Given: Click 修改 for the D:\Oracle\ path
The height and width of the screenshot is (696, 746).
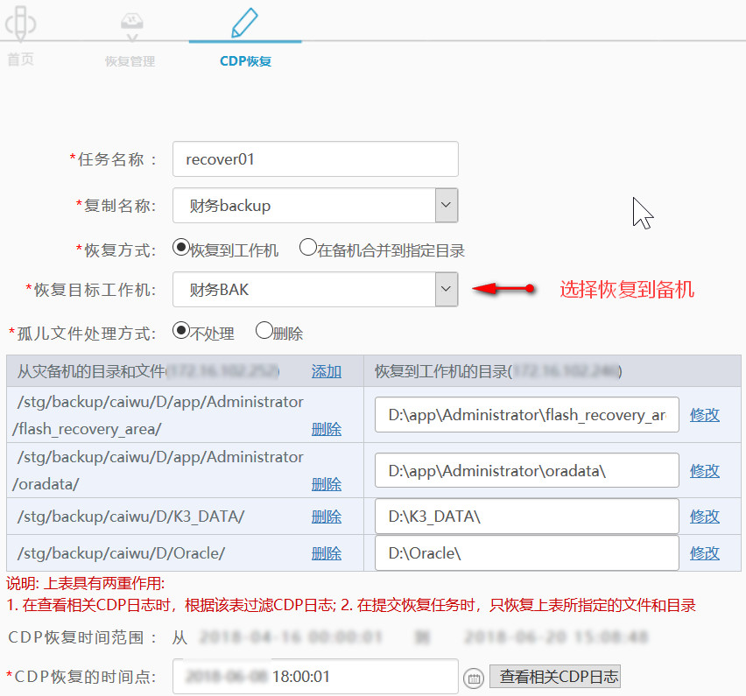Looking at the screenshot, I should 705,552.
